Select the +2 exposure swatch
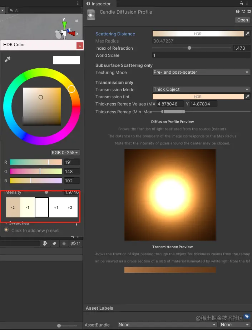This screenshot has height=330, width=252. [x=70, y=207]
